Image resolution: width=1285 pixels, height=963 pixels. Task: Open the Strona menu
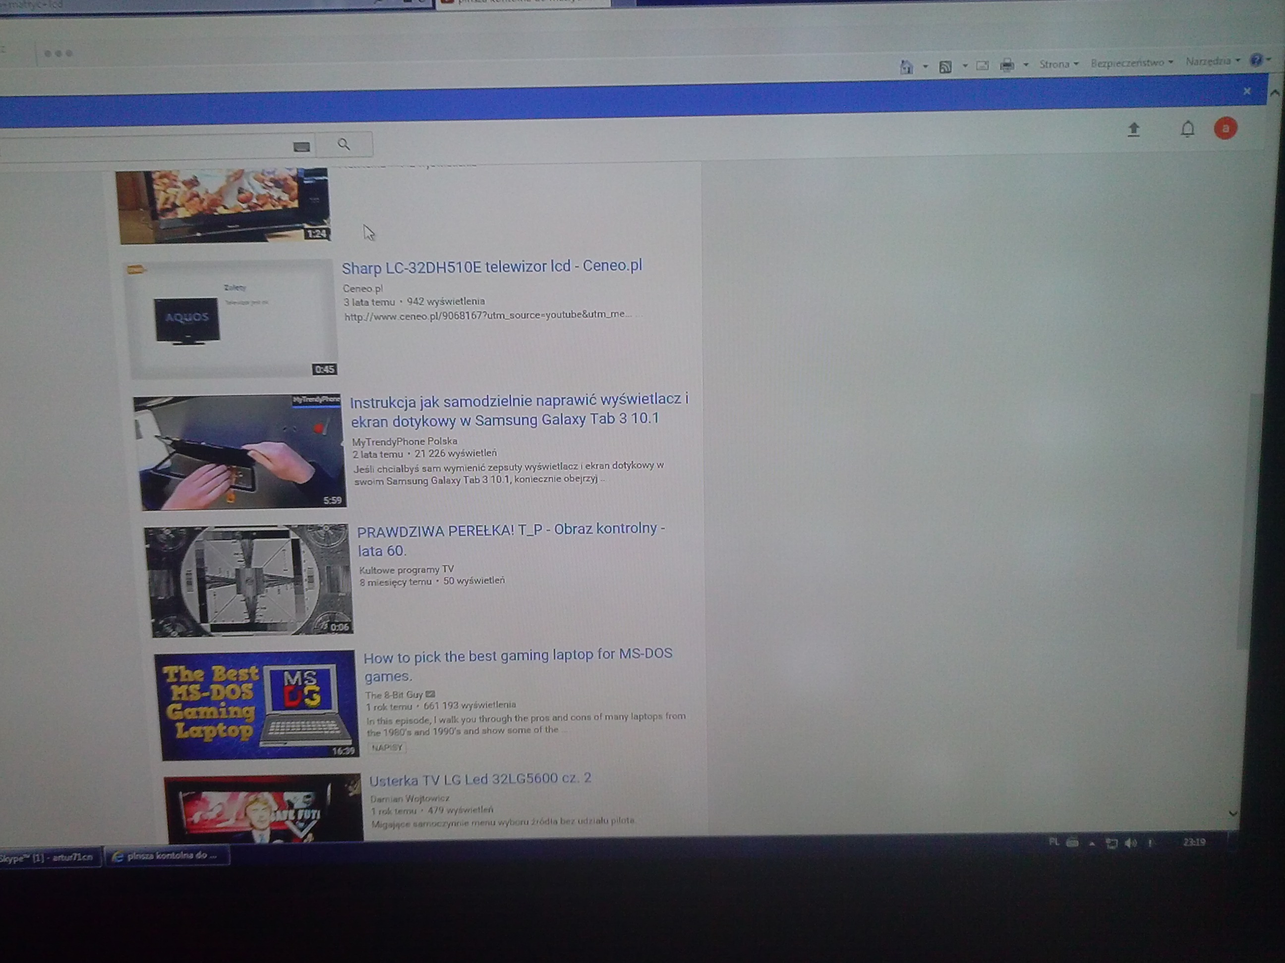pyautogui.click(x=1058, y=63)
